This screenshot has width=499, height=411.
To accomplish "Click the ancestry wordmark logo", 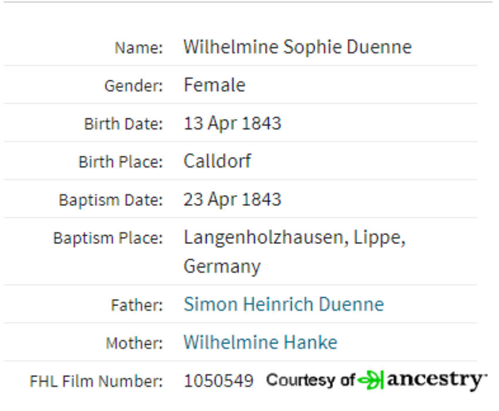I will [437, 380].
